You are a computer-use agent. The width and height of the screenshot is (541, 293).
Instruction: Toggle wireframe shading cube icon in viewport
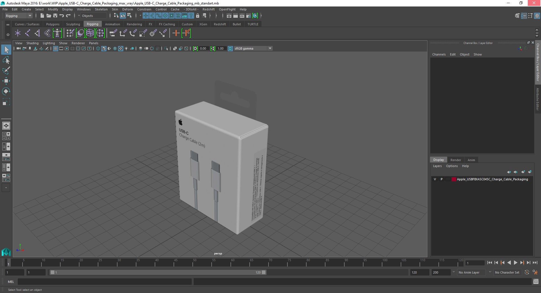(x=98, y=48)
